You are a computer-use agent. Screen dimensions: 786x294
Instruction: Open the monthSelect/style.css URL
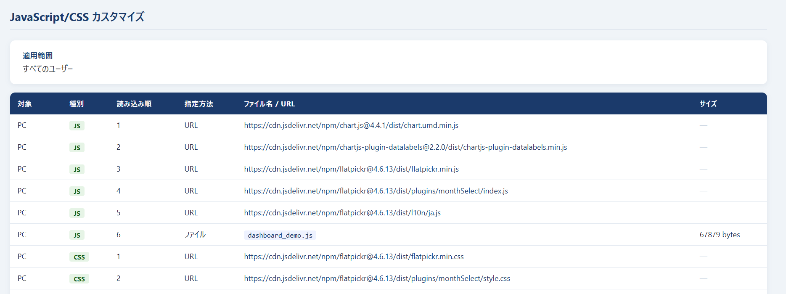click(x=377, y=278)
